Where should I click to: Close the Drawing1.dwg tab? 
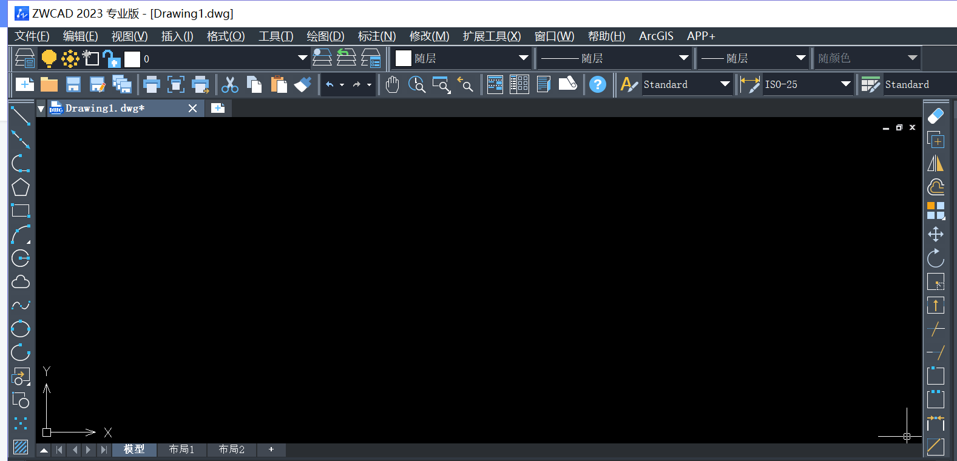coord(192,108)
